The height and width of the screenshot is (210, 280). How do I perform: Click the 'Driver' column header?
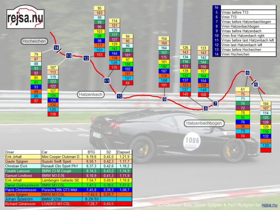point(23,152)
